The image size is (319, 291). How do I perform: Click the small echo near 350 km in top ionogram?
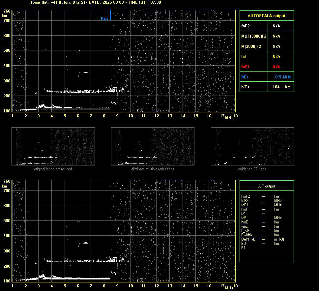pyautogui.click(x=84, y=73)
